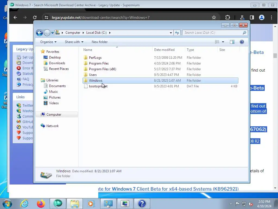
Task: Open Libraries in the navigation pane
Action: coord(52,80)
